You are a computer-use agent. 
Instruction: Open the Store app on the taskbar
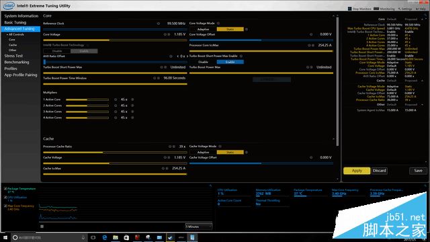coord(126,237)
